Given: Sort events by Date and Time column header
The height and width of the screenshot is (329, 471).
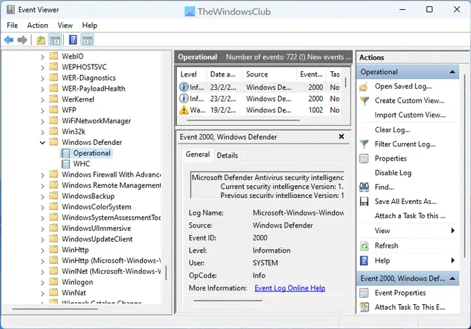Looking at the screenshot, I should click(224, 75).
